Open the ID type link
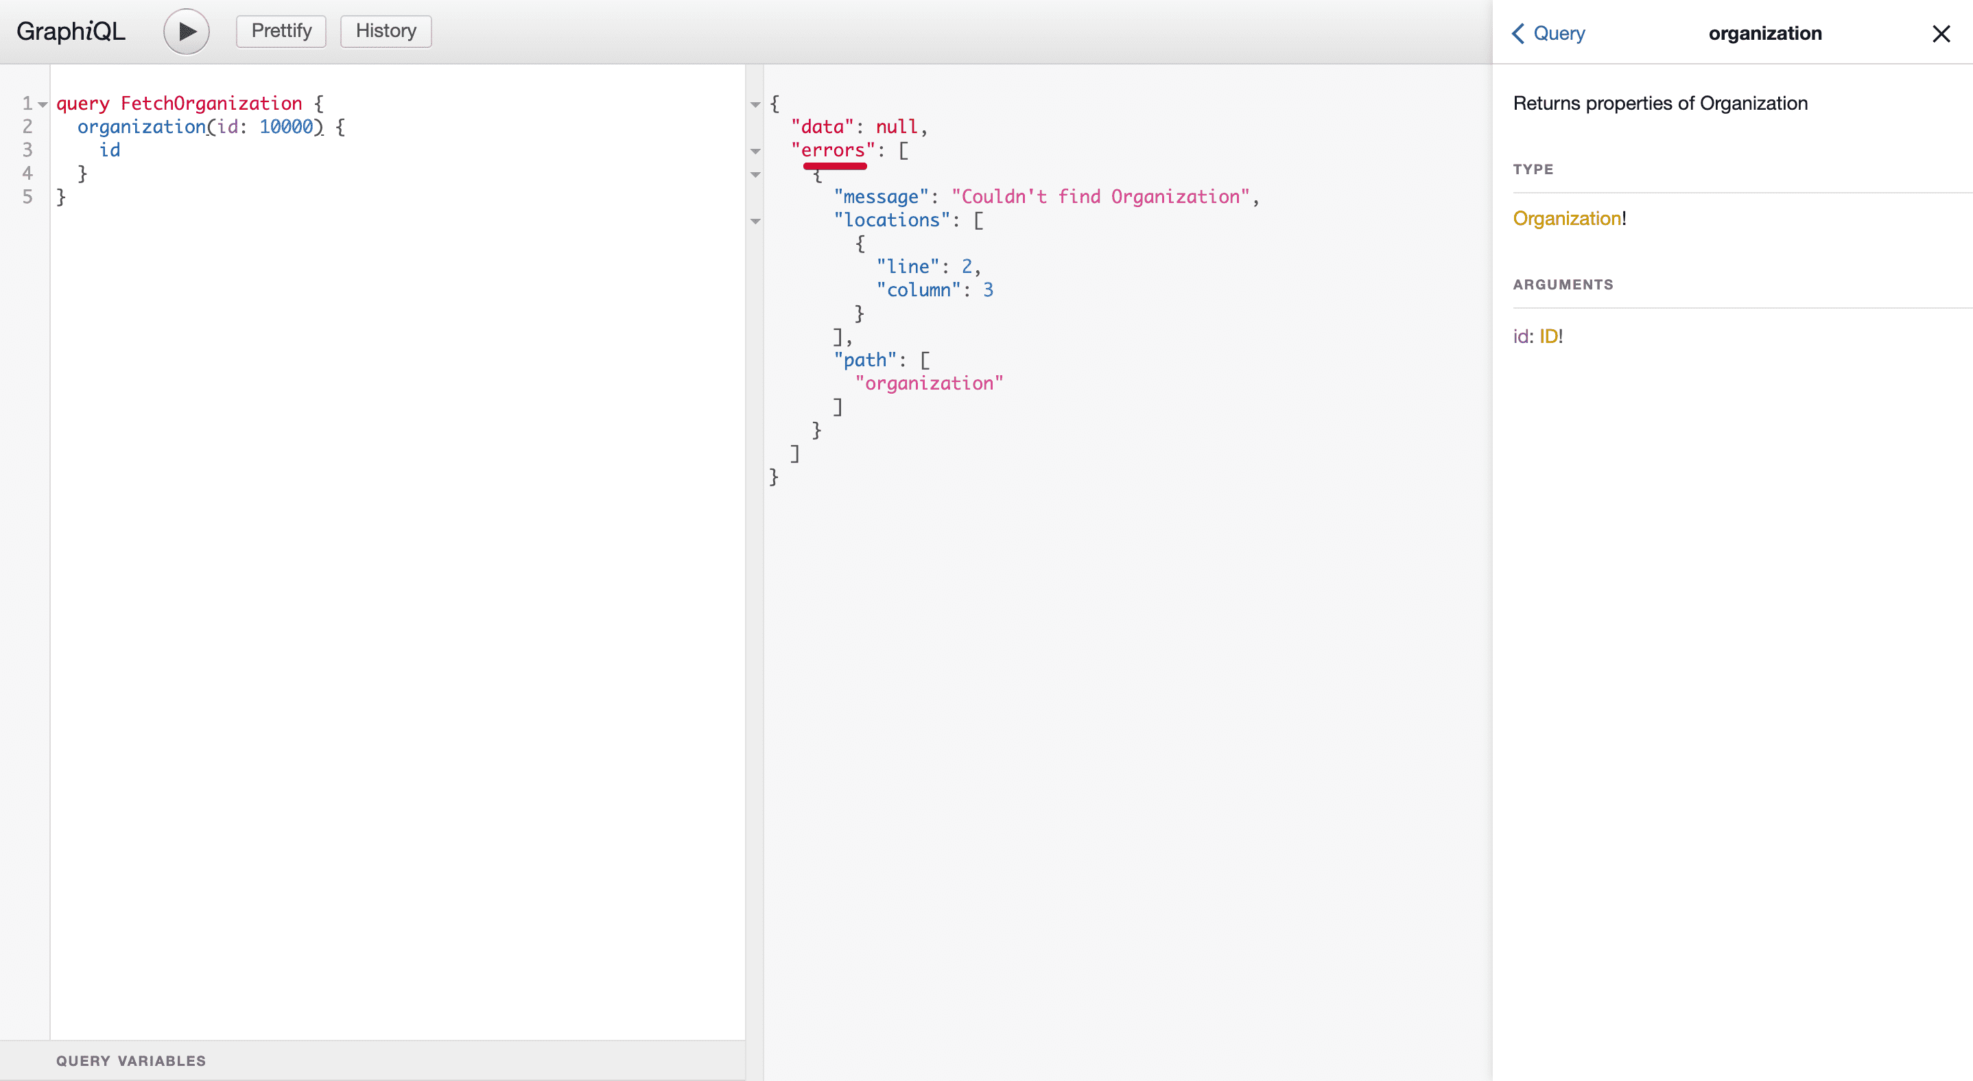Screen dimensions: 1973x1081 (x=1548, y=336)
